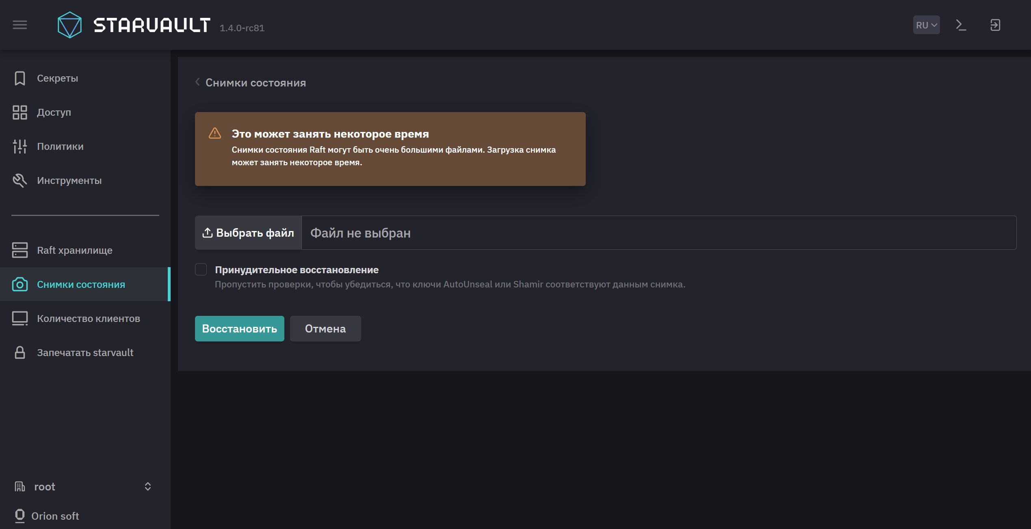Select Запечатать starvault menu item
Viewport: 1031px width, 529px height.
(85, 353)
